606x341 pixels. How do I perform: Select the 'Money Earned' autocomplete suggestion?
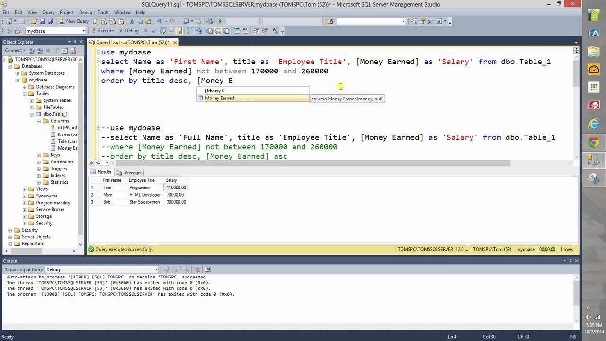click(253, 98)
